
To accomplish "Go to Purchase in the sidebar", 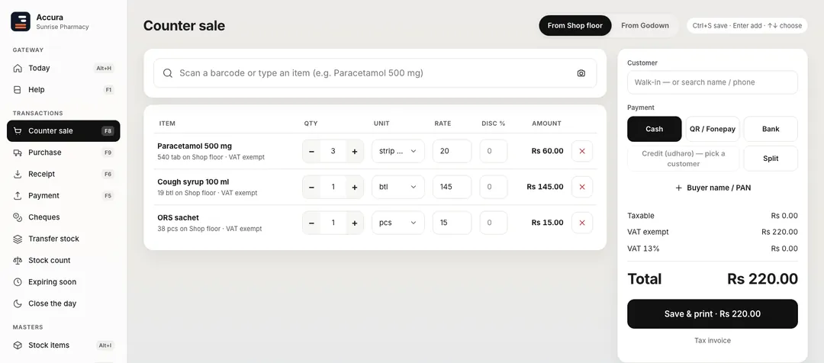I will pyautogui.click(x=63, y=153).
